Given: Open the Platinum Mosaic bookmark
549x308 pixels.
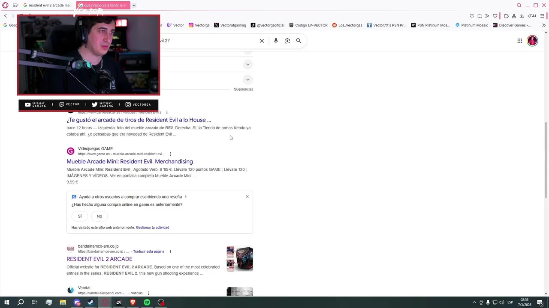Looking at the screenshot, I should pos(471,25).
